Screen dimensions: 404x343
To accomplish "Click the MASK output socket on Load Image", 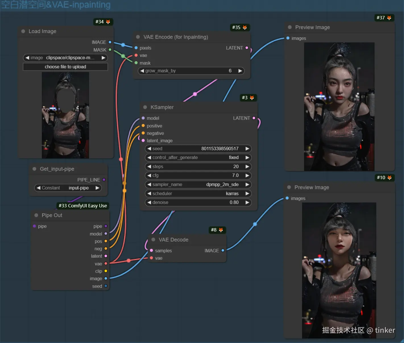I will pyautogui.click(x=110, y=50).
